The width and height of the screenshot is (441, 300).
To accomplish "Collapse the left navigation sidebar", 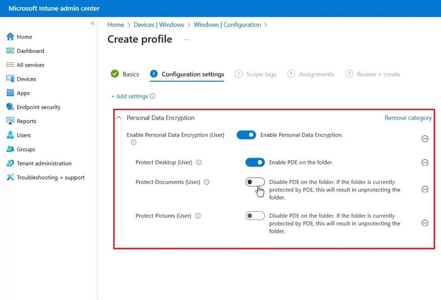I will point(93,23).
